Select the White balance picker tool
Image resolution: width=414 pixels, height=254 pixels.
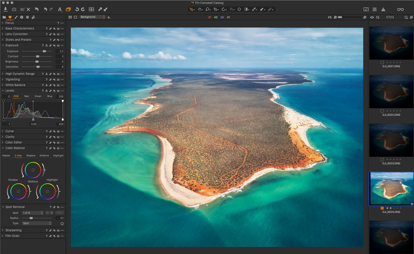tap(254, 9)
